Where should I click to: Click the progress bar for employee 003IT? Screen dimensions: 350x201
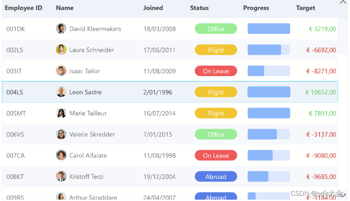tap(268, 71)
